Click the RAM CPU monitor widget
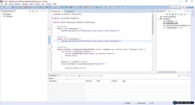Image resolution: width=195 pixels, height=105 pixels. pyautogui.click(x=184, y=103)
